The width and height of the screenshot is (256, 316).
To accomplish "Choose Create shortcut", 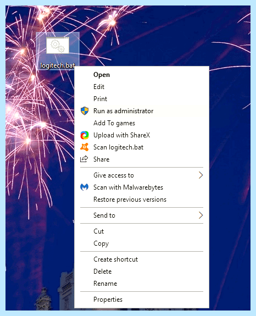I will click(x=115, y=259).
